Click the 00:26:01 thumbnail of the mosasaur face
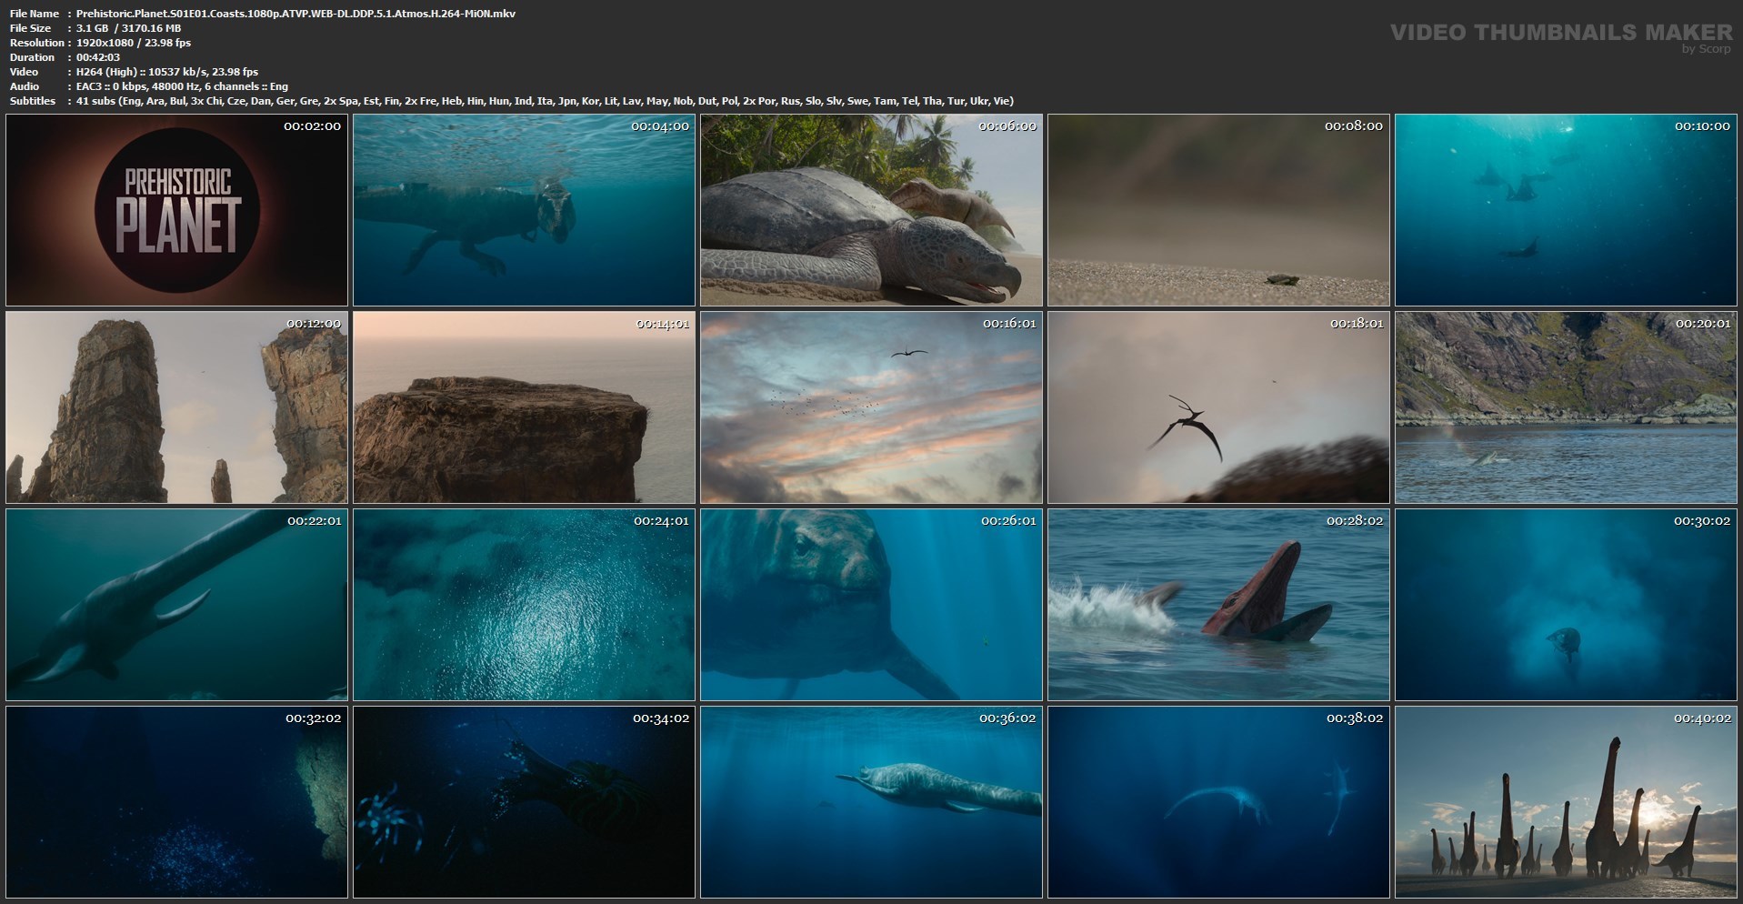The height and width of the screenshot is (904, 1743). point(871,605)
